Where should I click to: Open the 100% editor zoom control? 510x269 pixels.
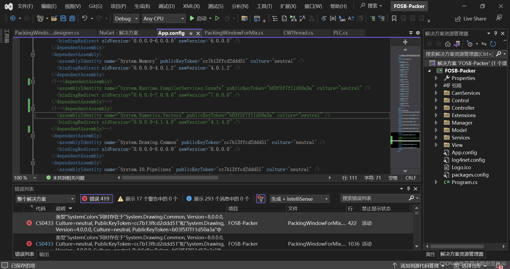tap(24, 178)
